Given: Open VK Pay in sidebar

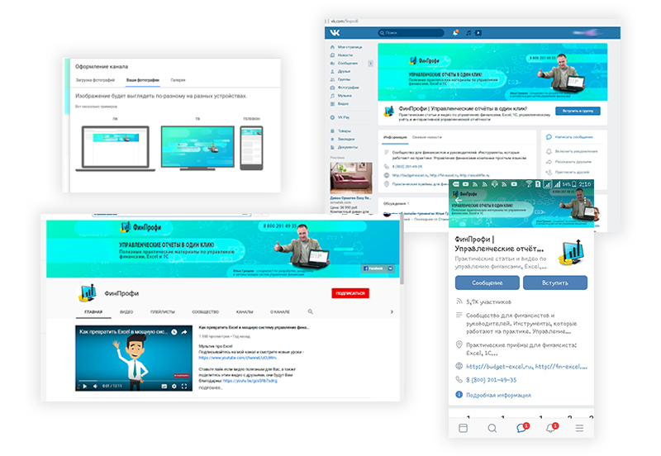Looking at the screenshot, I should (340, 117).
